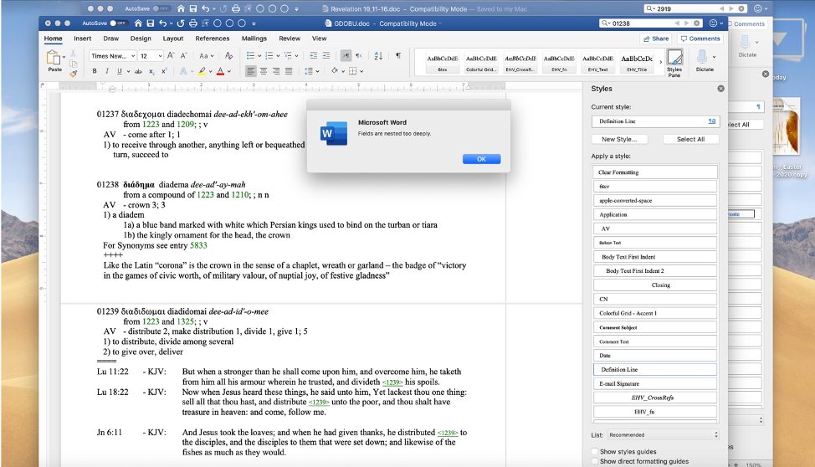Align text to the right
This screenshot has height=467, width=815.
pos(276,71)
